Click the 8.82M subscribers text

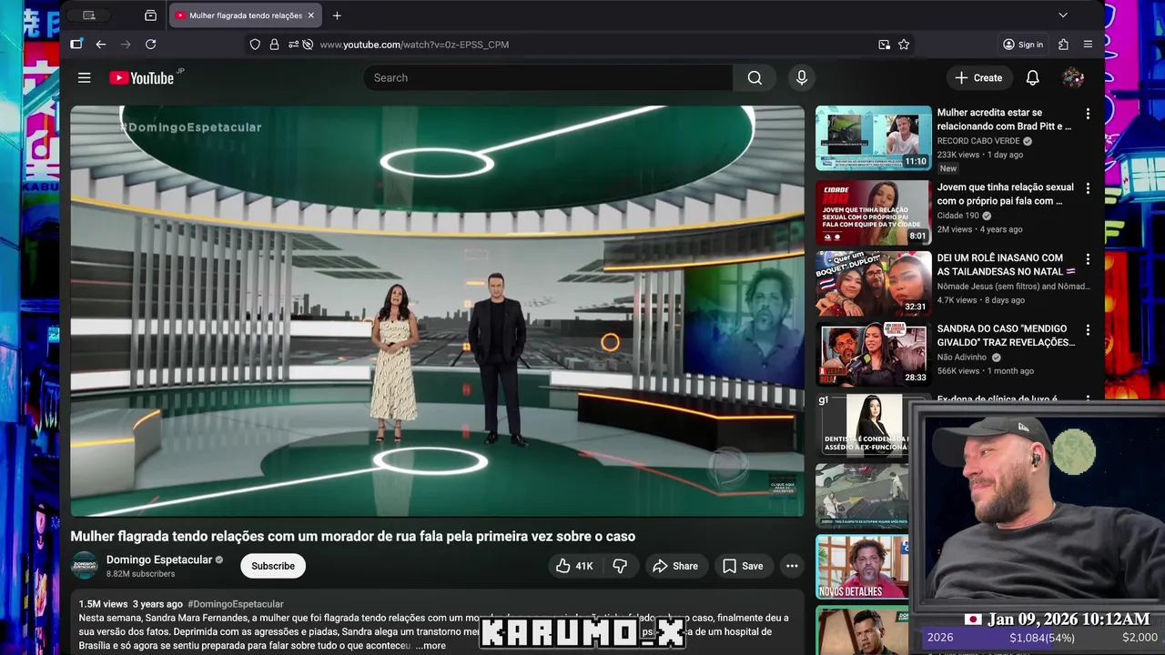pos(141,574)
